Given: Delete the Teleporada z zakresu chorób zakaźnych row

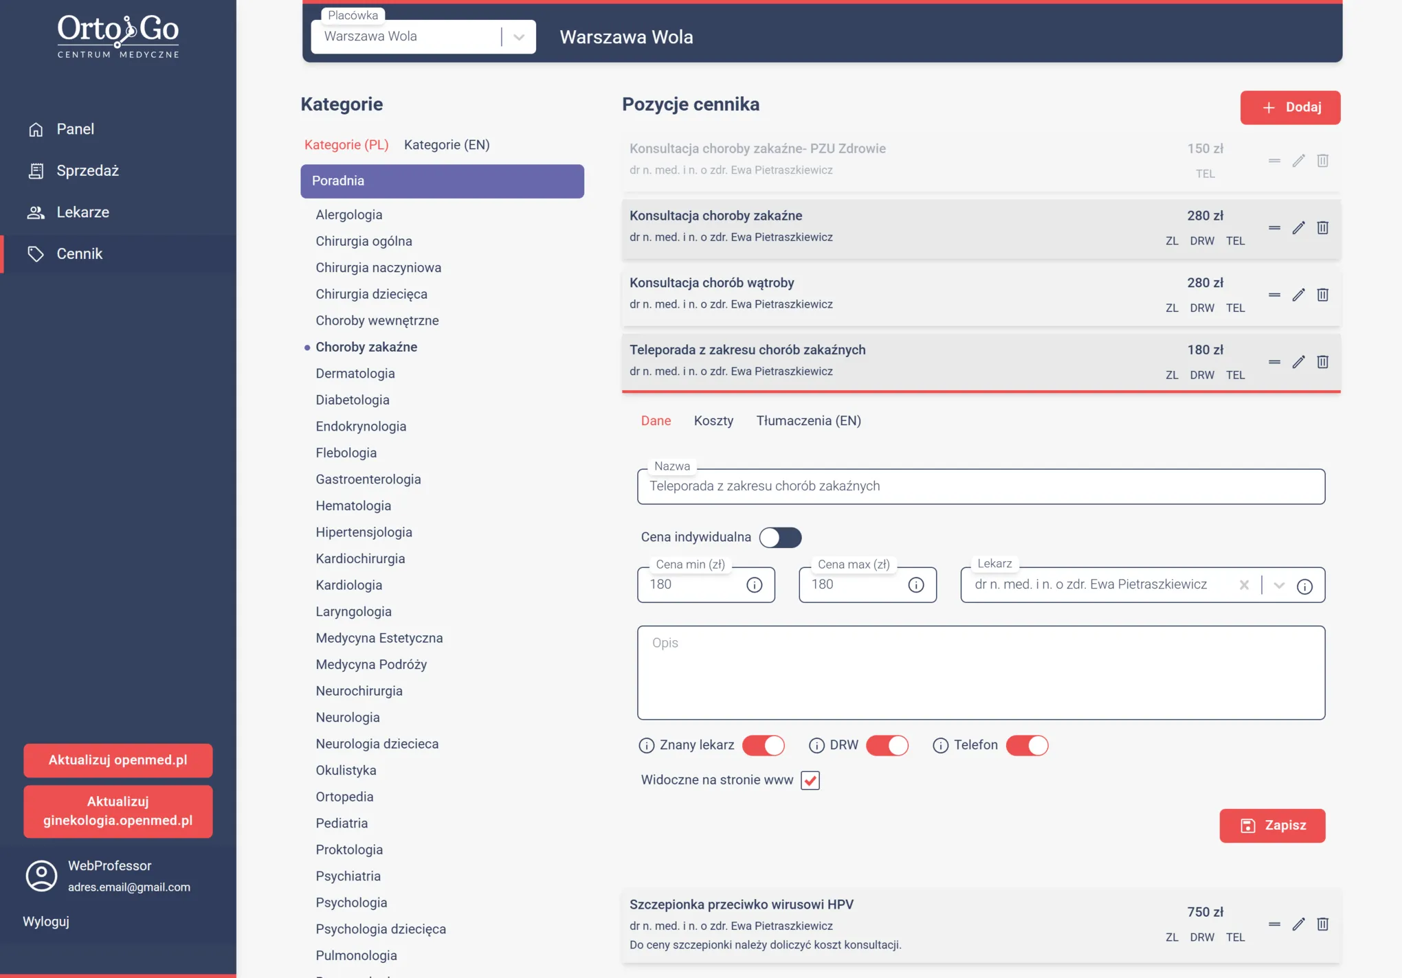Looking at the screenshot, I should 1322,362.
